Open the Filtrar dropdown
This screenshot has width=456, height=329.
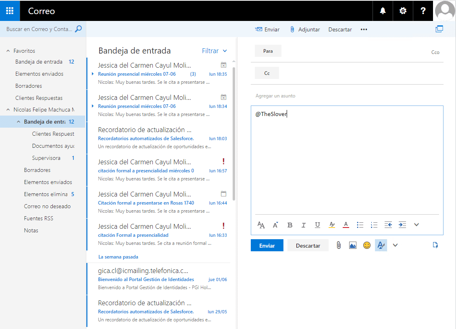214,51
